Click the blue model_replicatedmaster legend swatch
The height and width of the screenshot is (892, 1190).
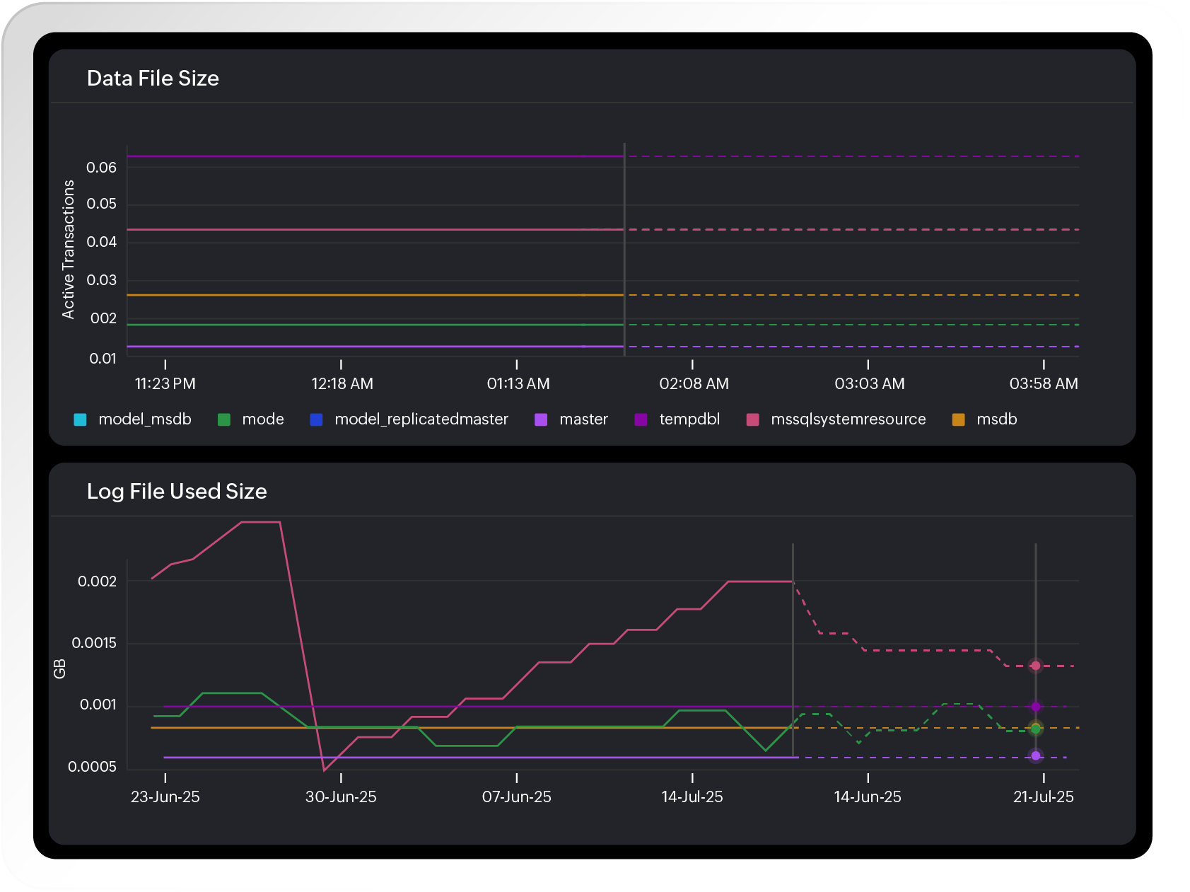pos(315,419)
